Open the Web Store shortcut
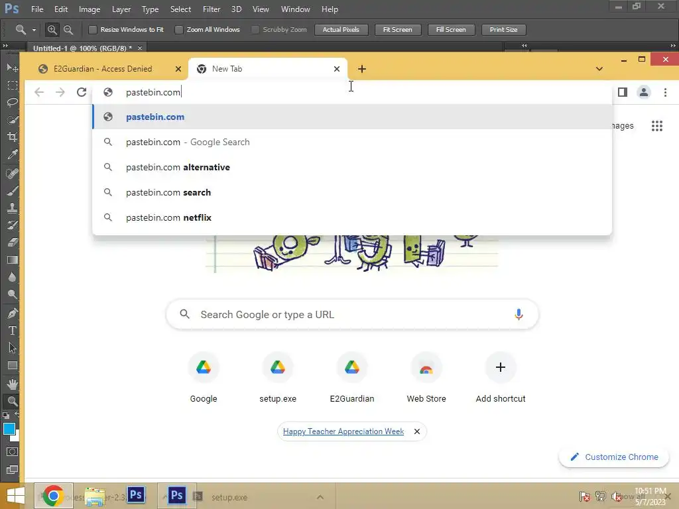The width and height of the screenshot is (679, 509). (x=426, y=377)
